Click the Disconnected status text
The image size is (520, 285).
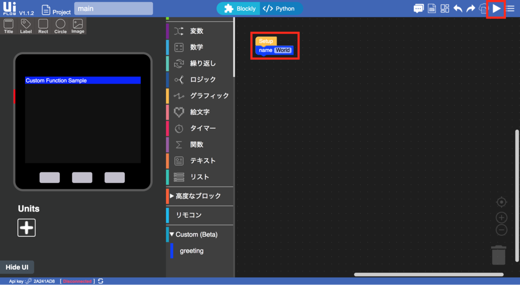tap(77, 281)
